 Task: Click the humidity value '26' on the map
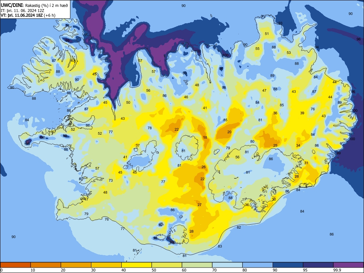tap(203, 167)
